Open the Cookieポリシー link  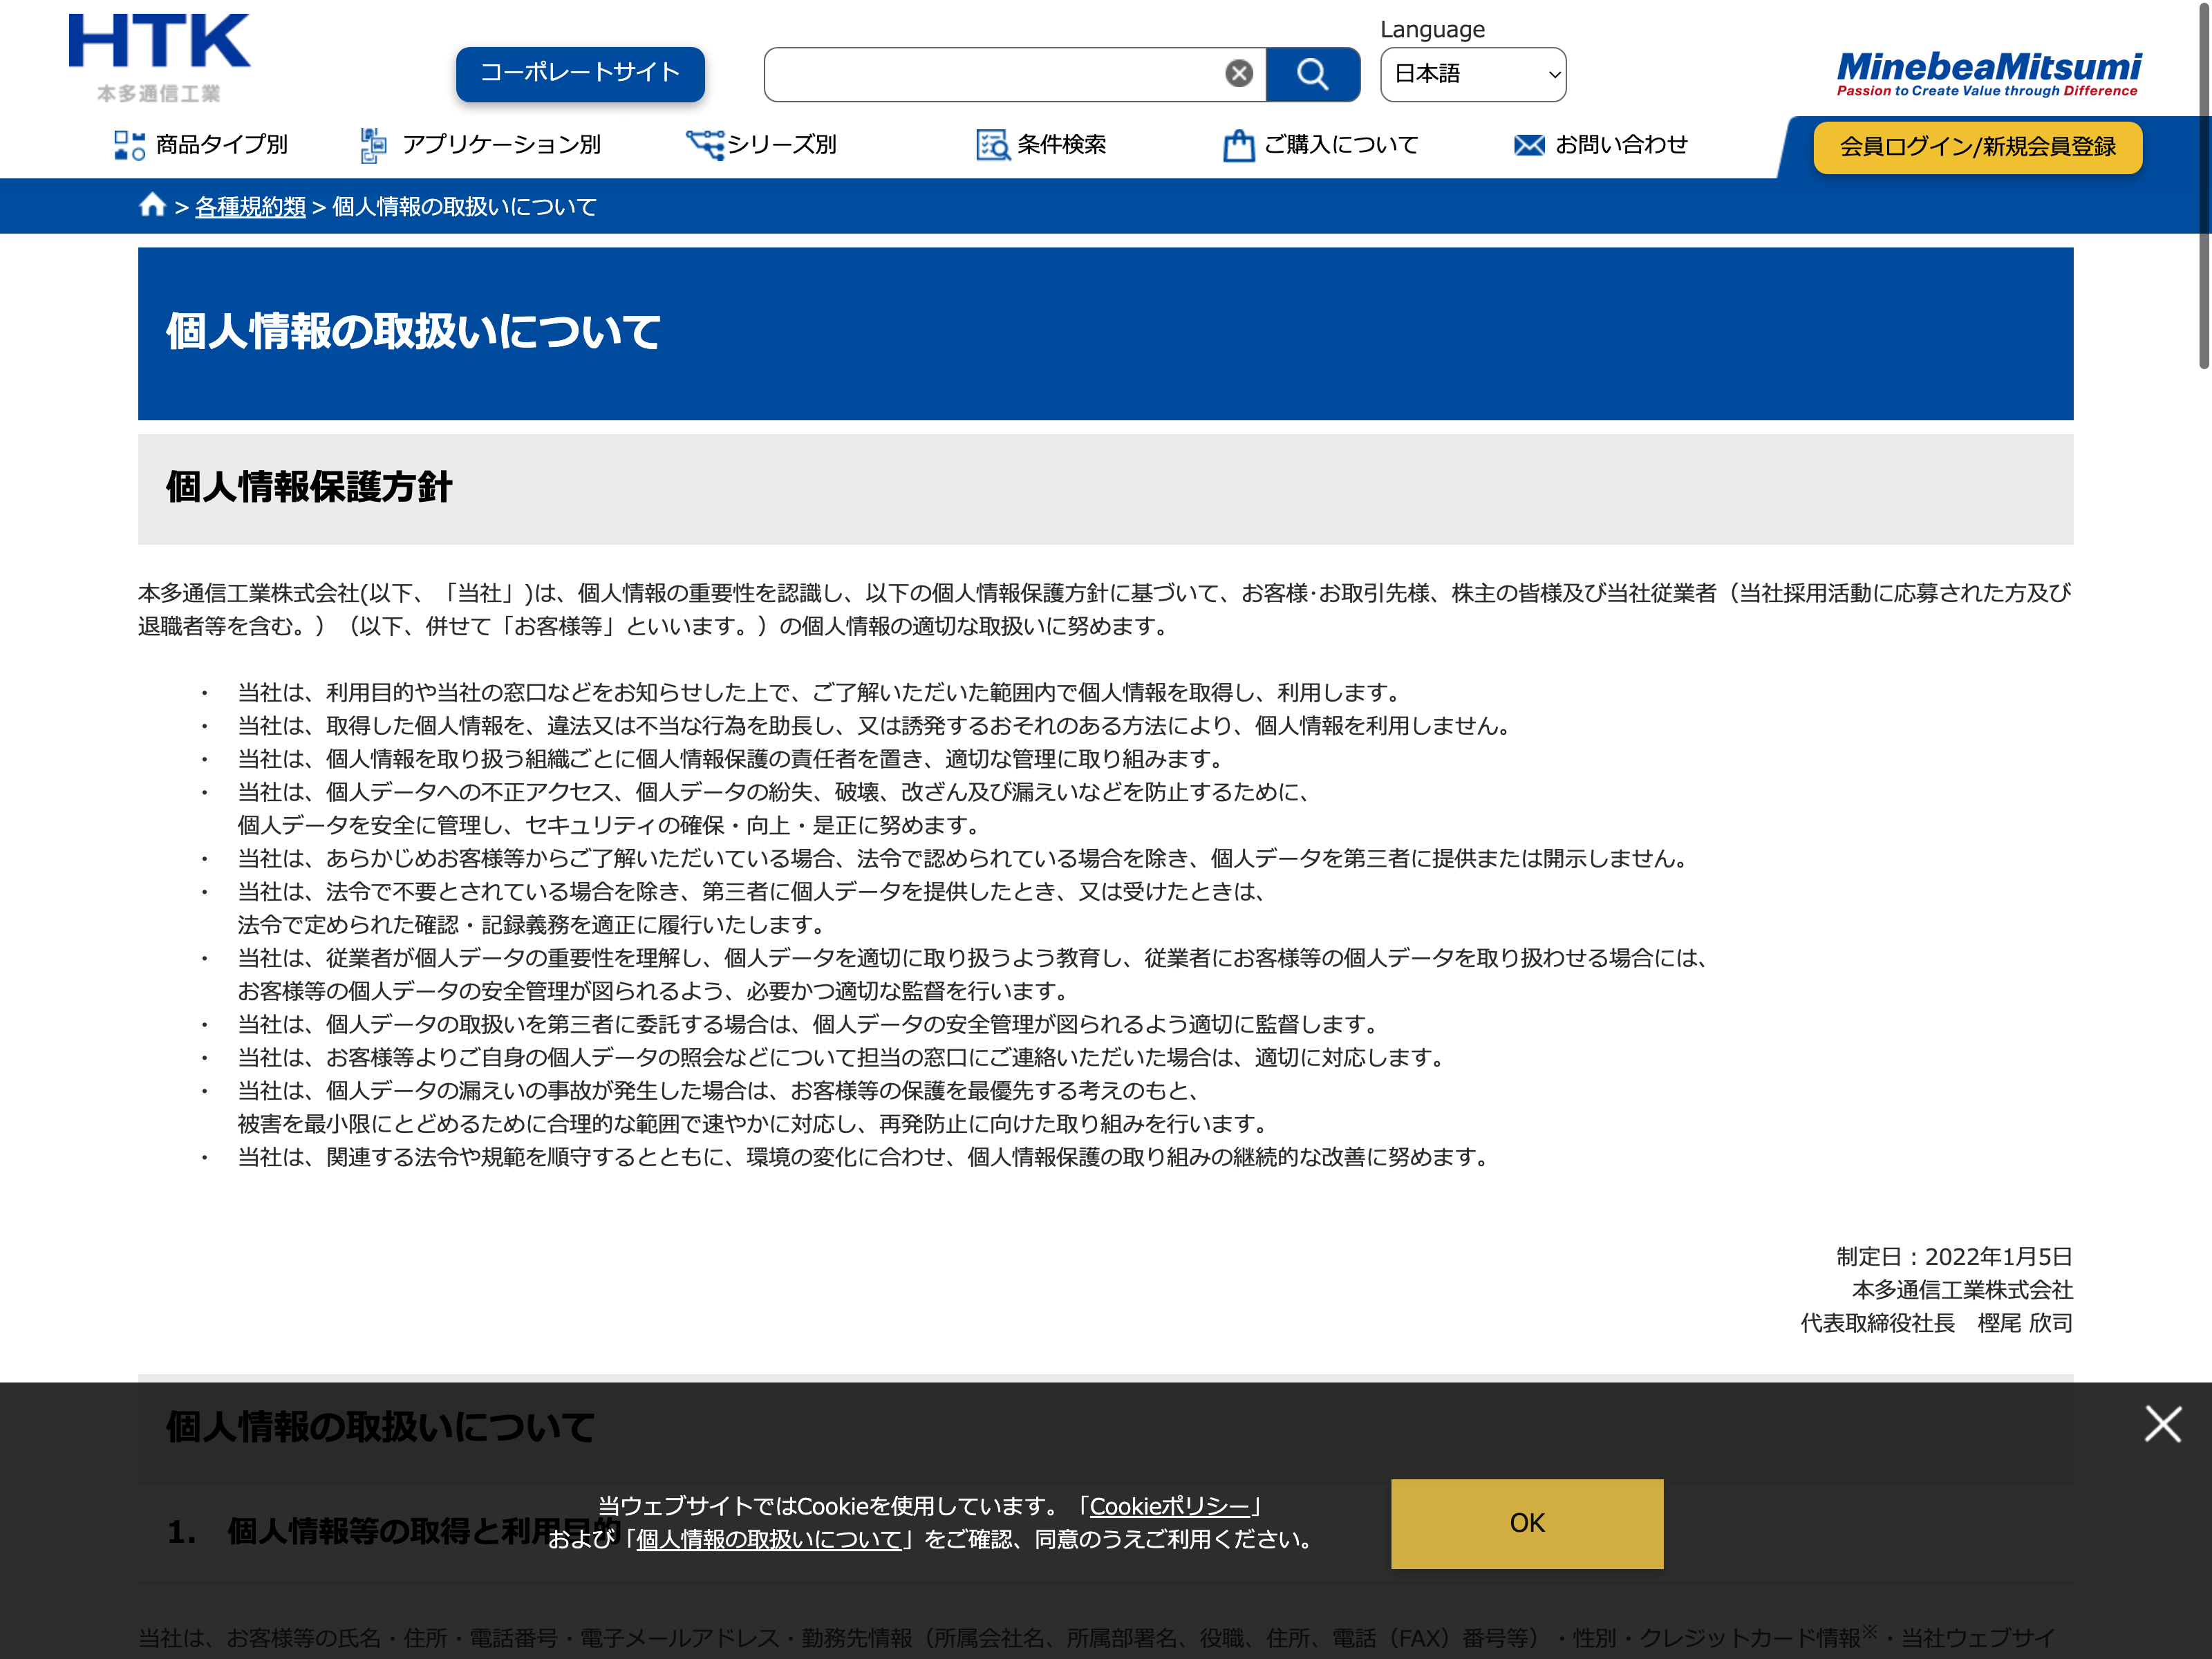coord(1169,1506)
